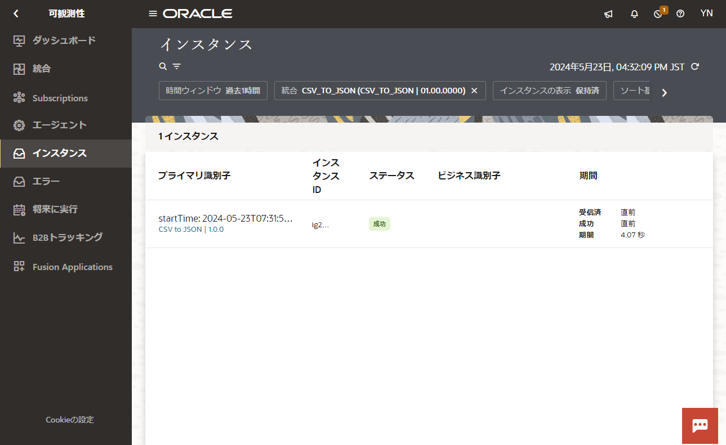Image resolution: width=726 pixels, height=445 pixels.
Task: Refresh the instance list timestamp
Action: tap(695, 67)
